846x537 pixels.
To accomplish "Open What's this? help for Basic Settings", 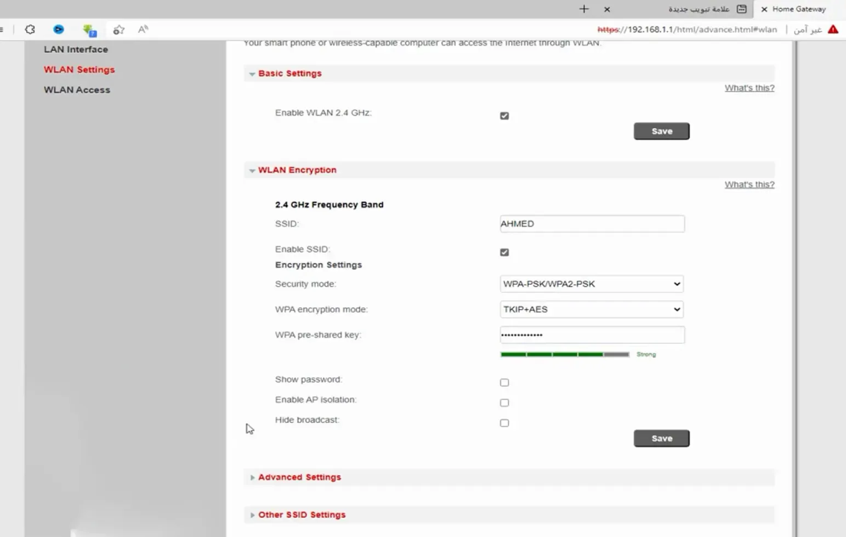I will [750, 88].
